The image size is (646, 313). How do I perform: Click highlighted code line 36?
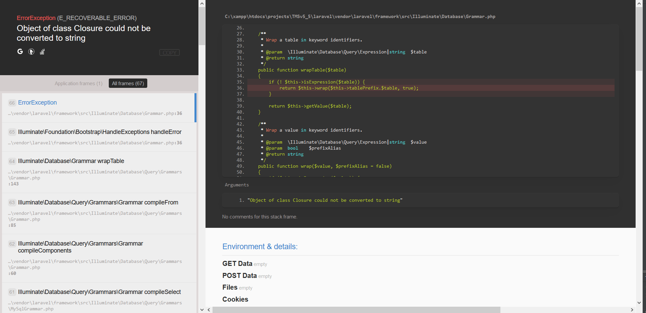[431, 88]
